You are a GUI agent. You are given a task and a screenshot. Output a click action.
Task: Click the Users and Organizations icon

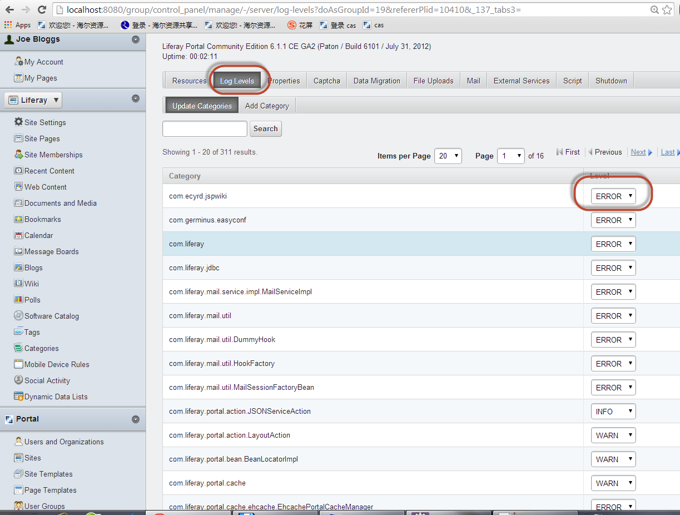pyautogui.click(x=19, y=442)
